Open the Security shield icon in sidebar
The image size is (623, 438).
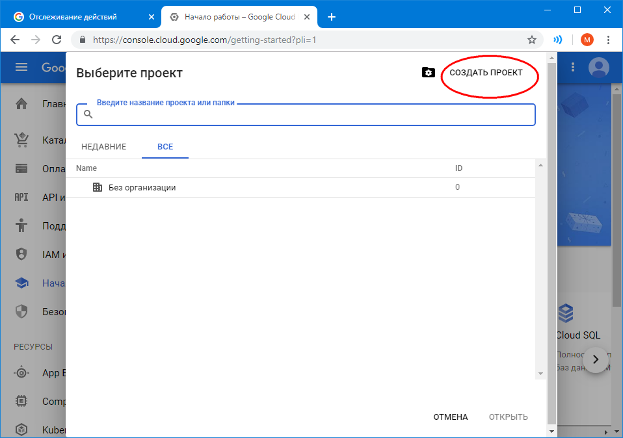point(21,311)
